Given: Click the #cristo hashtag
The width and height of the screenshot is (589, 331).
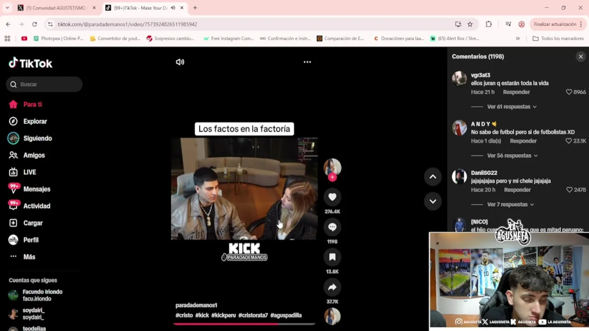Looking at the screenshot, I should tap(184, 315).
